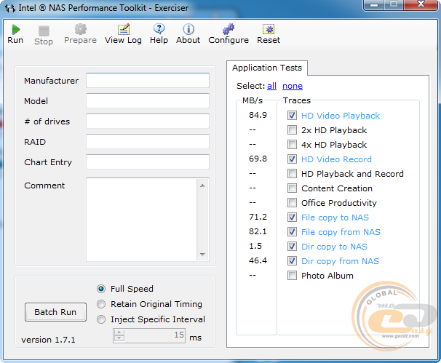Viewport: 441px width, 363px height.
Task: Click the Prepare gear icon
Action: [x=81, y=29]
